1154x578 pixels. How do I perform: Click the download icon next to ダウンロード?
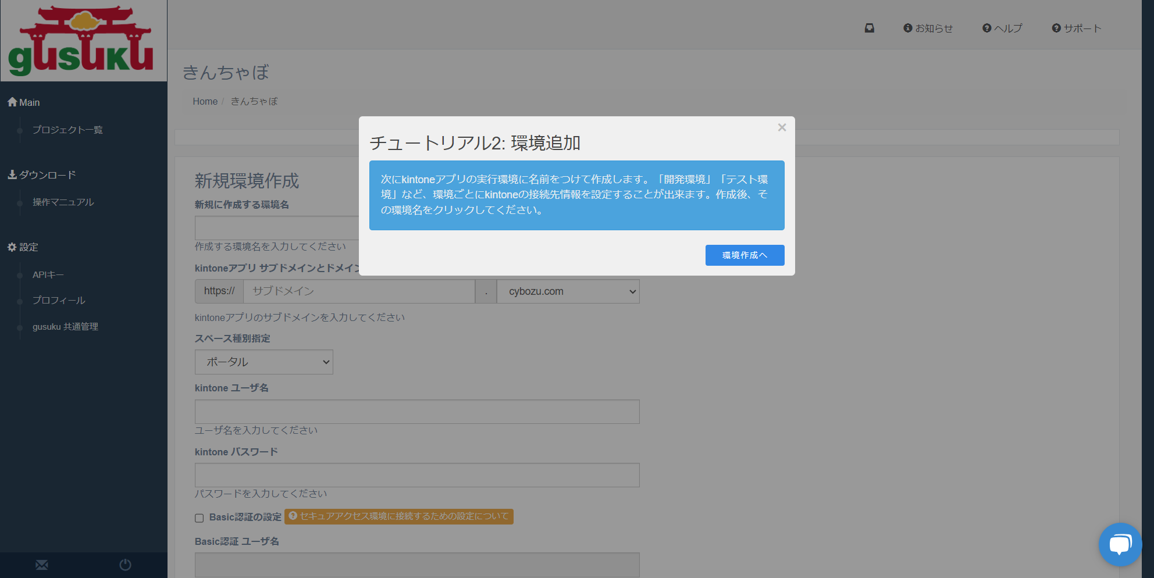(x=12, y=174)
